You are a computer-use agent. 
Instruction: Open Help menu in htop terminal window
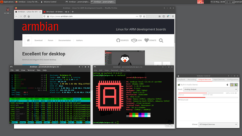(x=45, y=70)
